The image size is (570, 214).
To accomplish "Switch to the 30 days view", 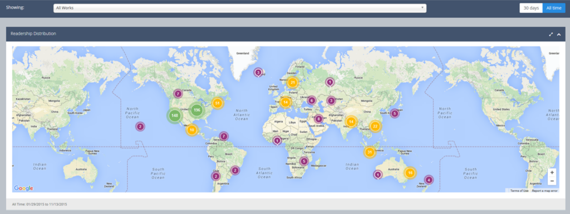I will pyautogui.click(x=531, y=8).
